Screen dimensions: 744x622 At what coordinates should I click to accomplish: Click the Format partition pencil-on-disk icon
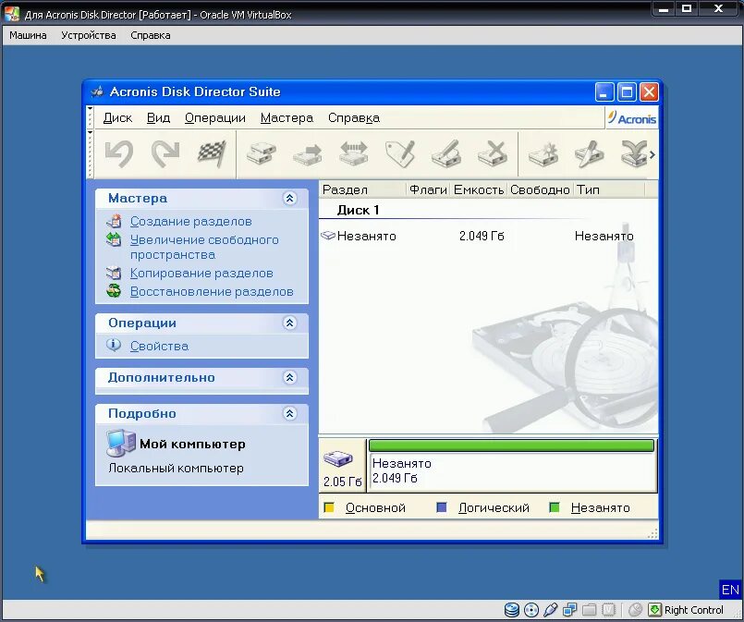click(446, 153)
